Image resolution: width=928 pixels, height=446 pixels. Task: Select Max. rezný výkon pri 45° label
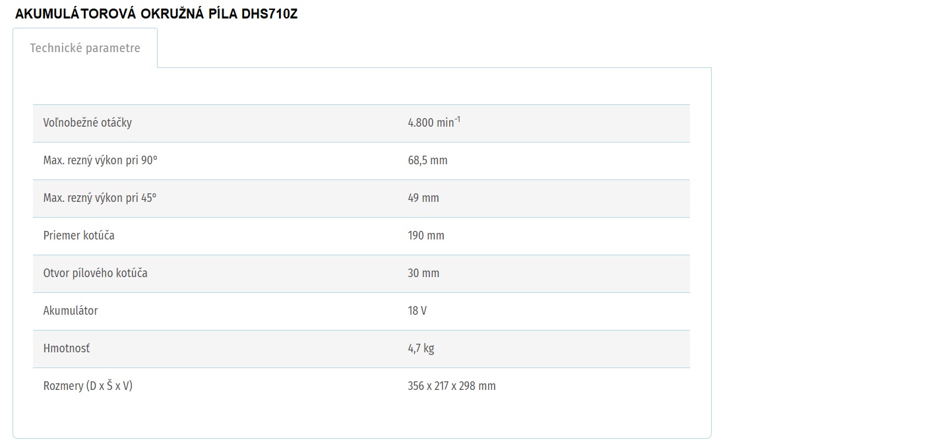point(100,198)
